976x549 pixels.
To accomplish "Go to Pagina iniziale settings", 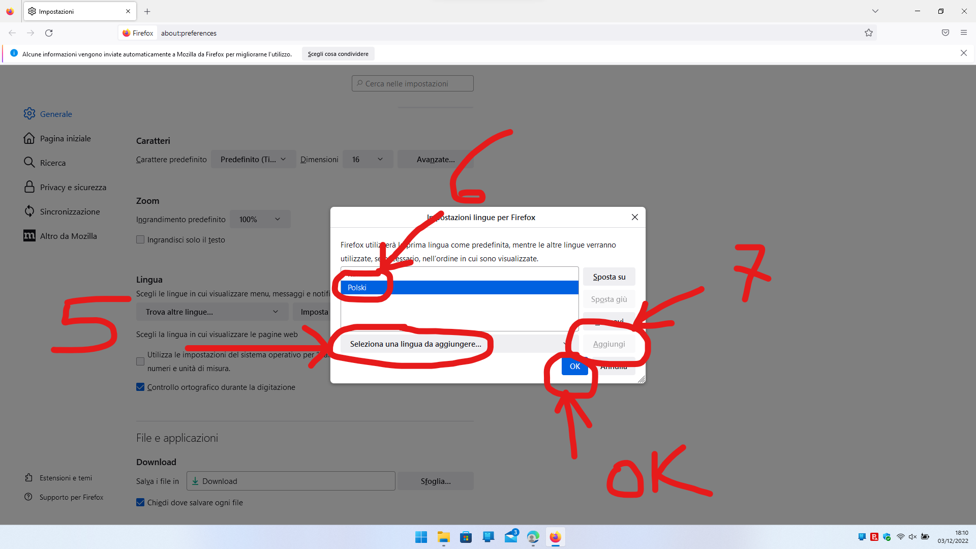I will (65, 139).
